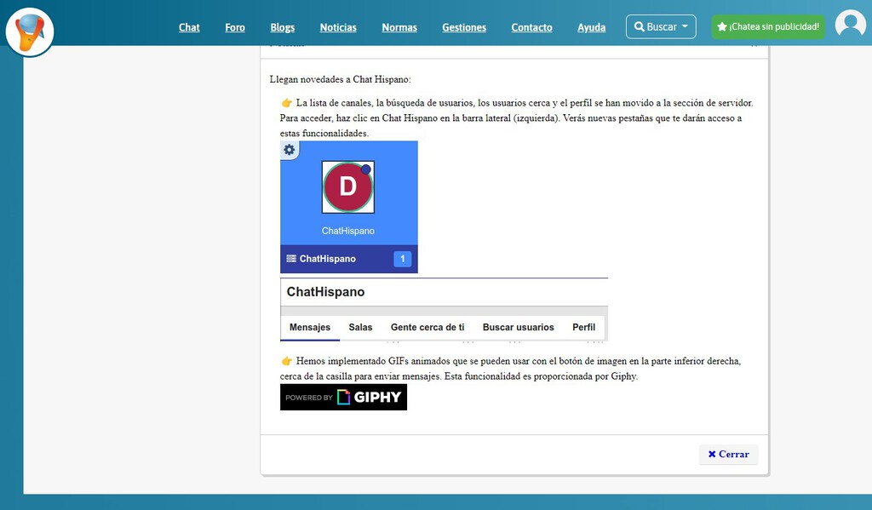Click the Chat Hispano site logo
The height and width of the screenshot is (510, 872).
pyautogui.click(x=30, y=32)
